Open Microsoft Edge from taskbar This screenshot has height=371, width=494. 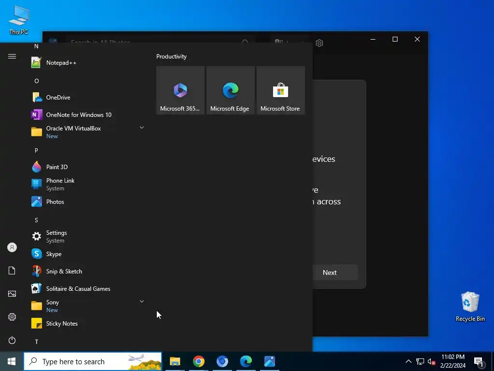click(x=246, y=361)
